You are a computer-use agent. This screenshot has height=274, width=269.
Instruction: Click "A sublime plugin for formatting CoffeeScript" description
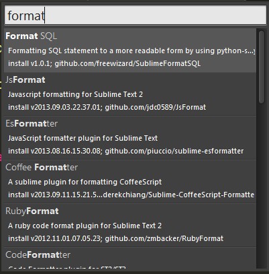[85, 182]
